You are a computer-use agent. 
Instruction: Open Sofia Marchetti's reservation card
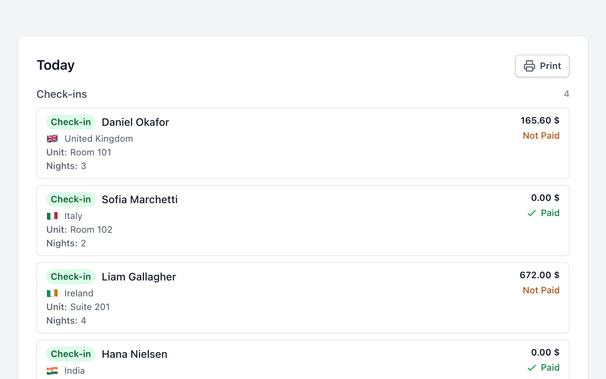tap(303, 221)
